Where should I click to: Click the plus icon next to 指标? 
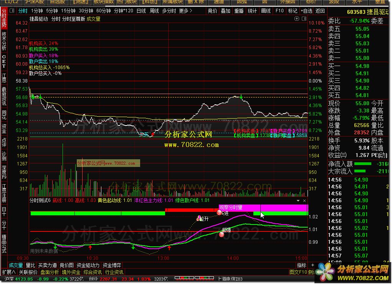coord(313,265)
